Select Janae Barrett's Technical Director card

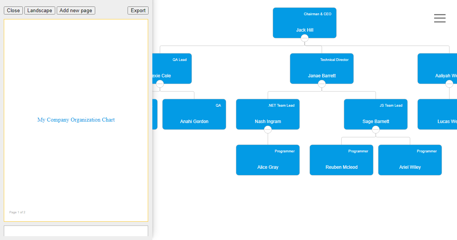(322, 69)
